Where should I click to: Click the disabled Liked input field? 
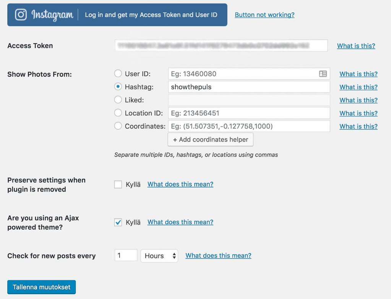(249, 100)
